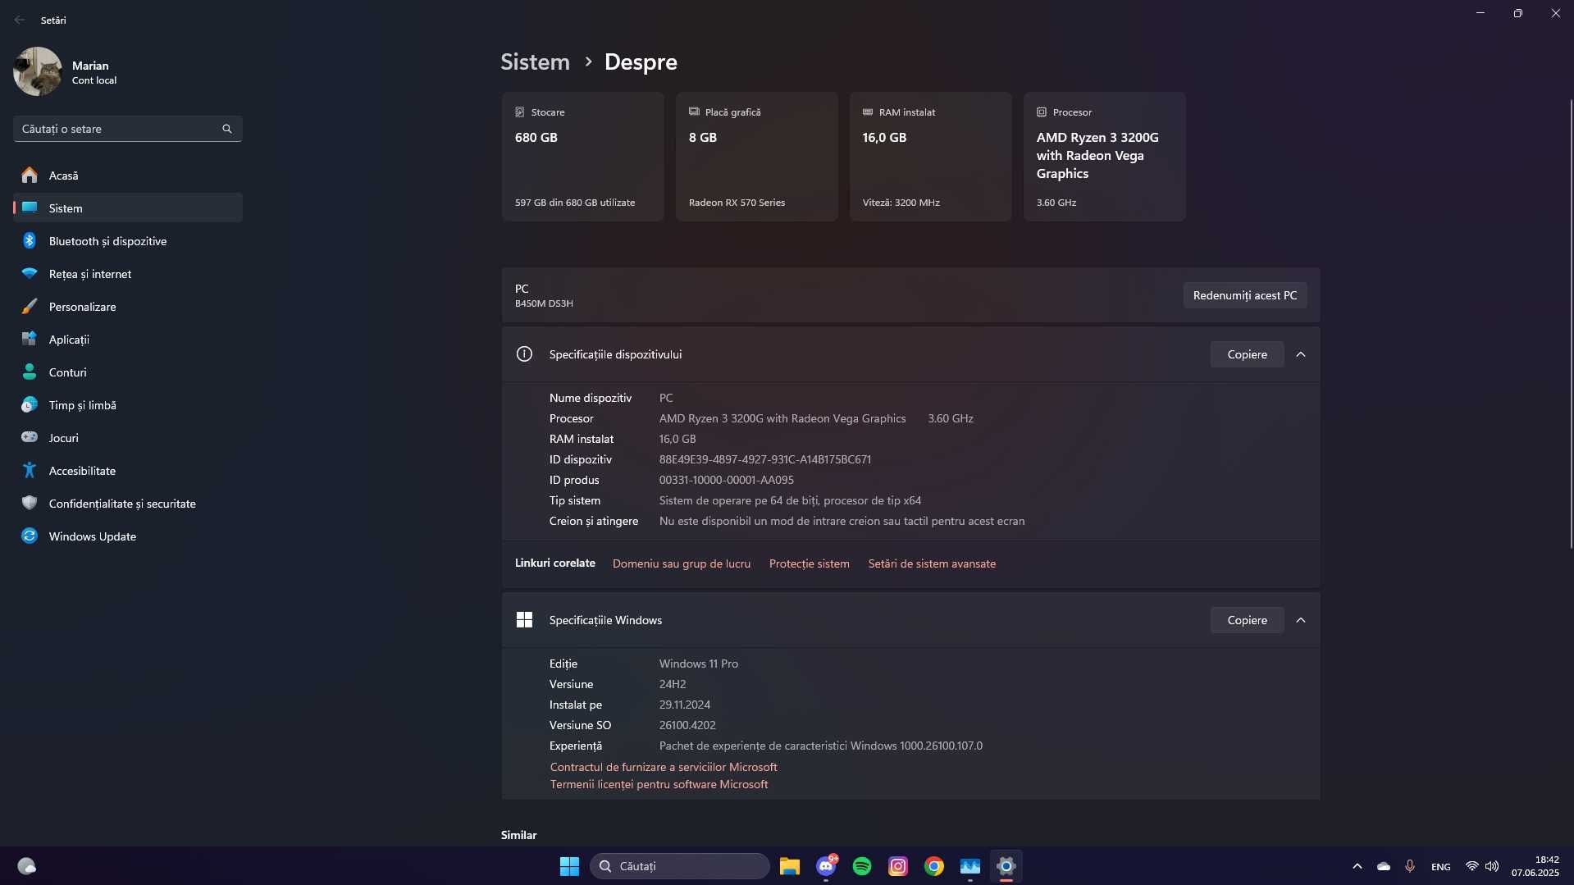Image resolution: width=1574 pixels, height=885 pixels.
Task: Click the ENG language indicator
Action: 1440,867
